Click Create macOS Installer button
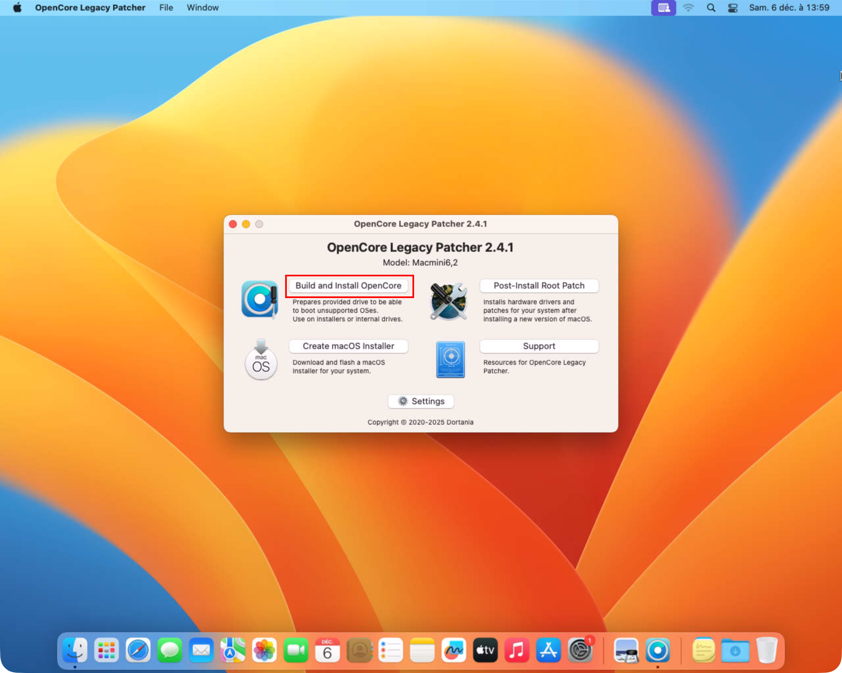 coord(348,346)
